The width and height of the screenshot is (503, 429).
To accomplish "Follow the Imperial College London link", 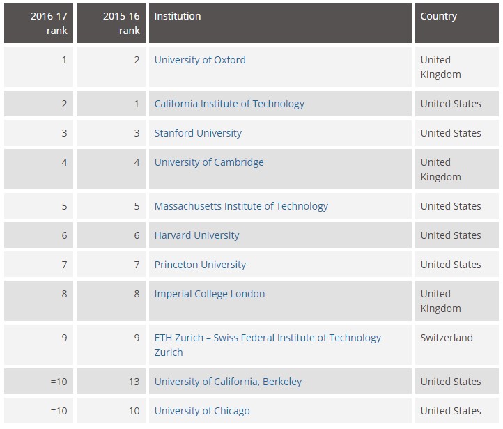I will pyautogui.click(x=210, y=294).
